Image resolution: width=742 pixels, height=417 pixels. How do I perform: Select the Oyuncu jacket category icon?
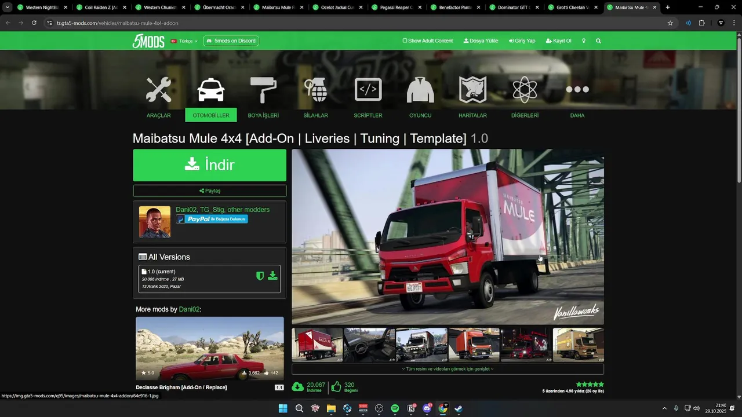[x=420, y=90]
